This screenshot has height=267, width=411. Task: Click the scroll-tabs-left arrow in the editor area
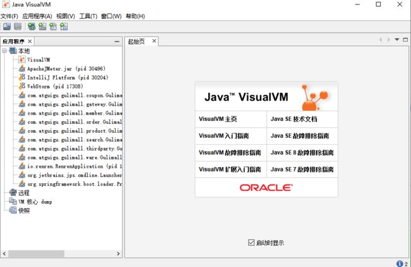tap(381, 40)
